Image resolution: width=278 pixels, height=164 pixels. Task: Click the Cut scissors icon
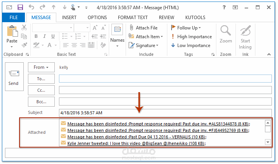pyautogui.click(x=24, y=28)
